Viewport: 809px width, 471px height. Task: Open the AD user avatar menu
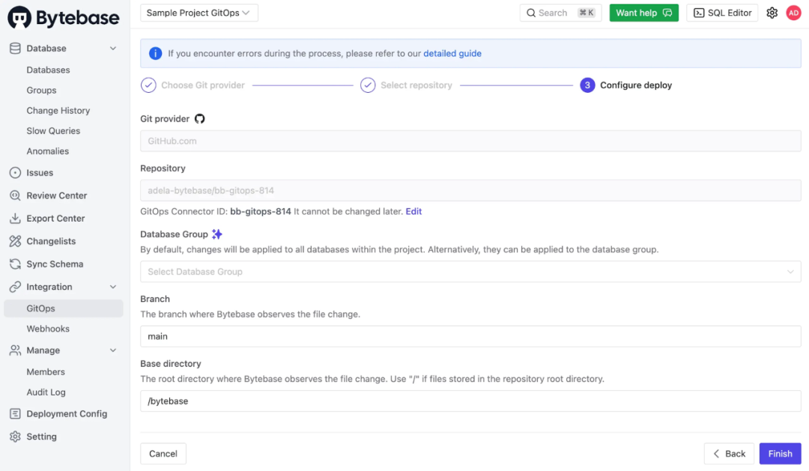coord(793,13)
